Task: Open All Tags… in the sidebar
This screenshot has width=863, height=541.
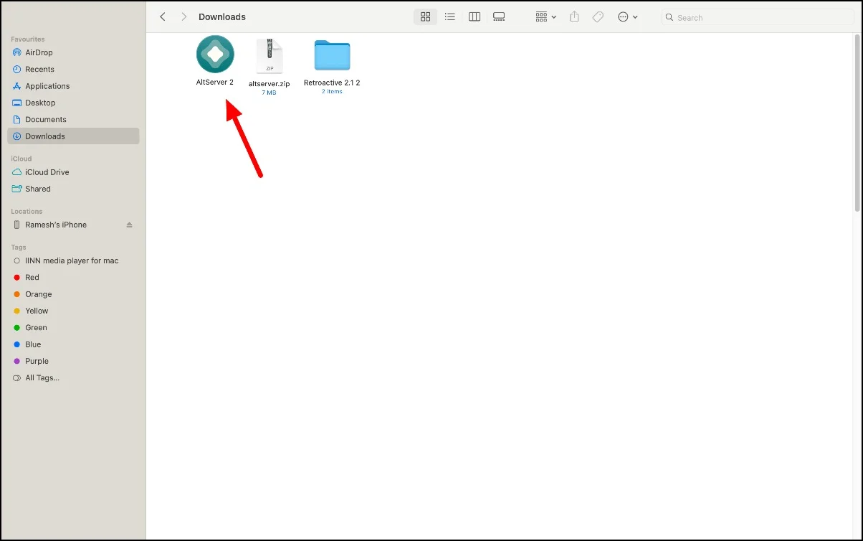Action: coord(73,377)
